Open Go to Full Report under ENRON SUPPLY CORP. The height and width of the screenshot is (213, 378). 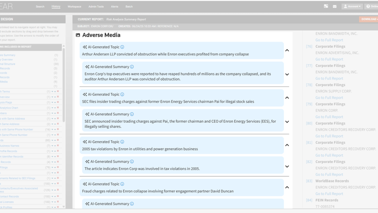(329, 98)
